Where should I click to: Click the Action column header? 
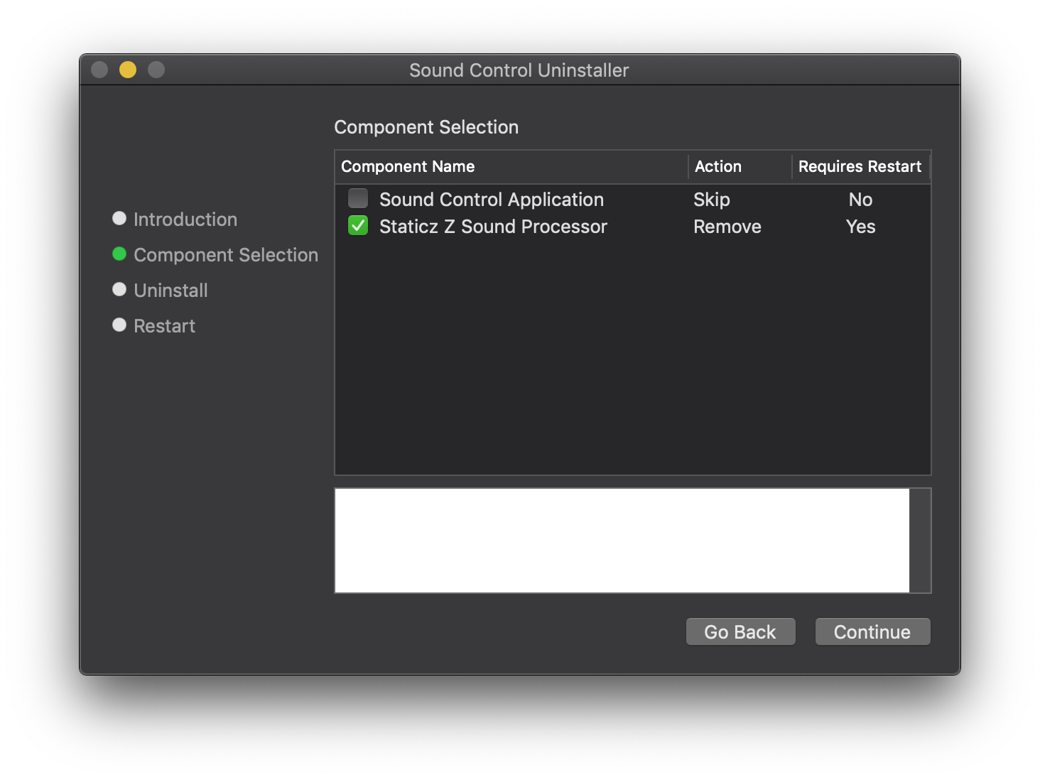click(x=717, y=166)
